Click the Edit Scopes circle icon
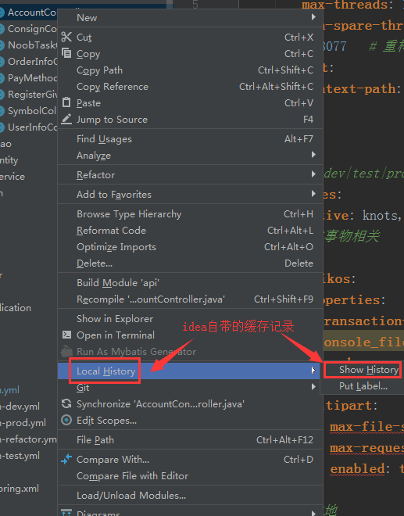The height and width of the screenshot is (516, 404). point(66,420)
